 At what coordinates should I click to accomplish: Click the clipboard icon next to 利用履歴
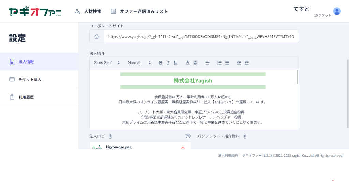point(12,97)
